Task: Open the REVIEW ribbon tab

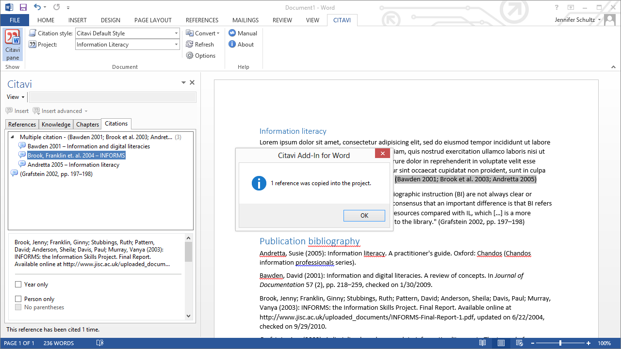Action: pos(282,20)
